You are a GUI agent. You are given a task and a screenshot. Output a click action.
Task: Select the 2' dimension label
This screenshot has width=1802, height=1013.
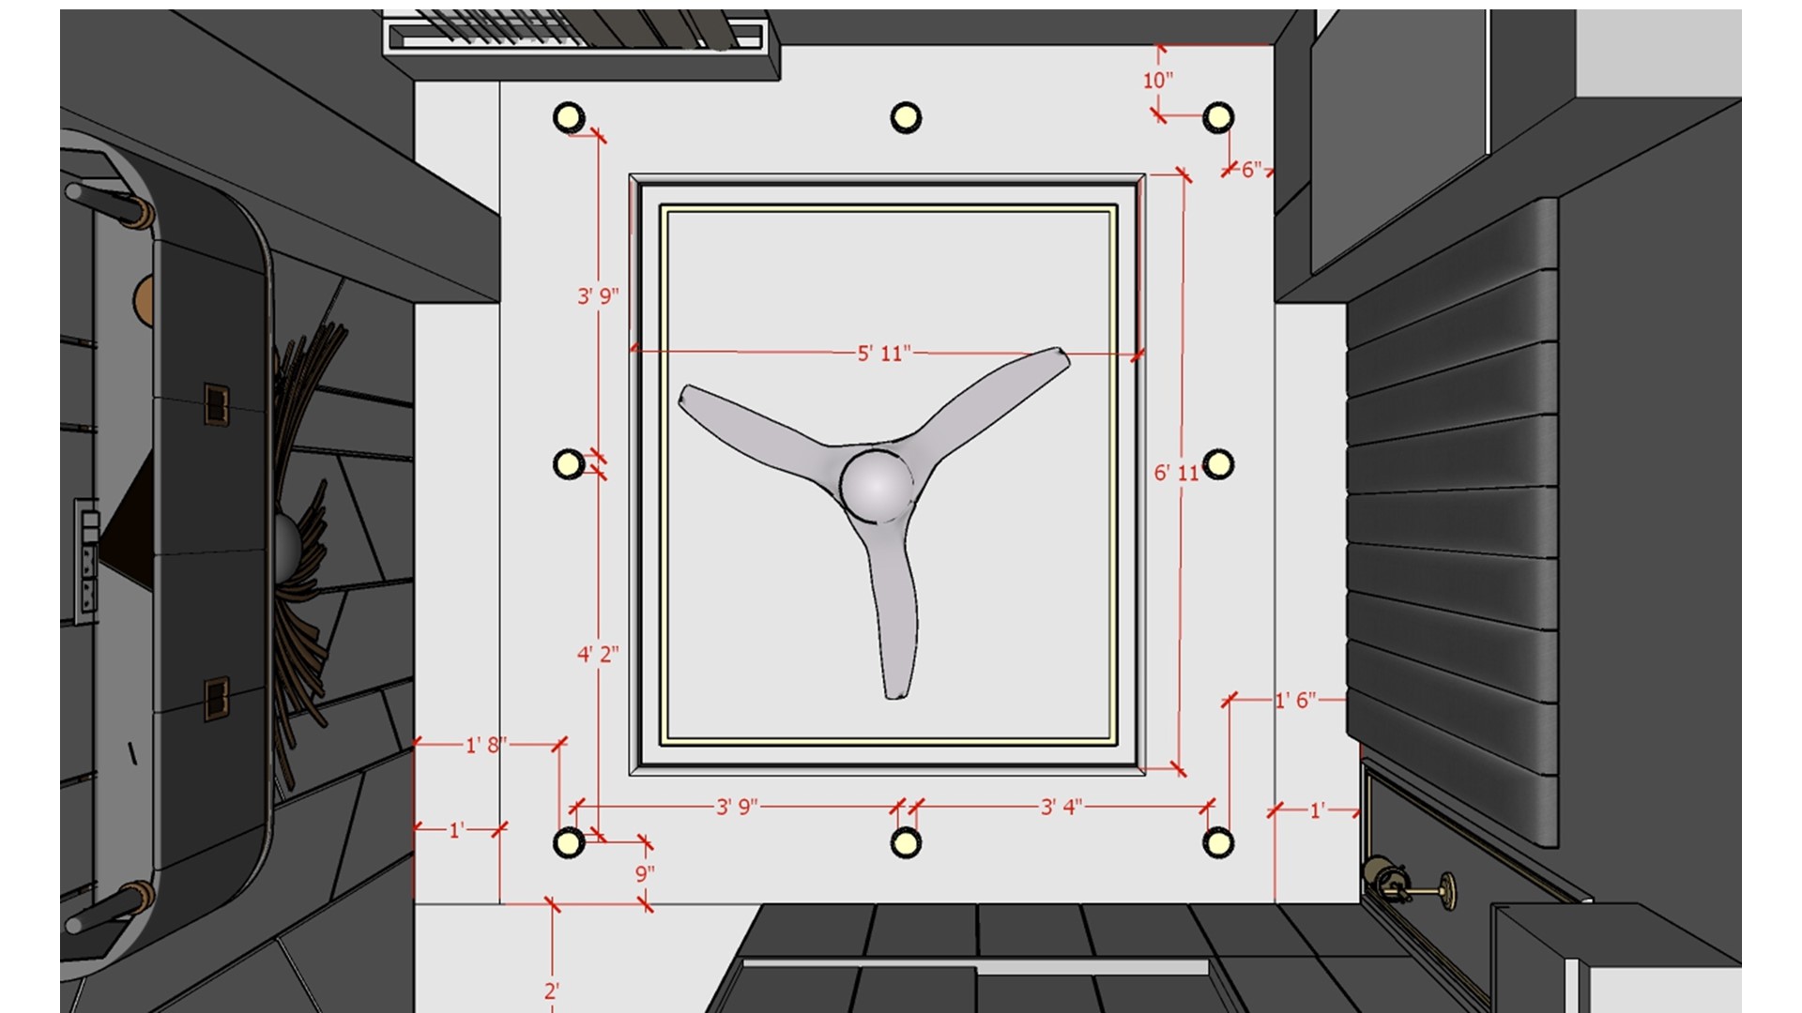[552, 990]
